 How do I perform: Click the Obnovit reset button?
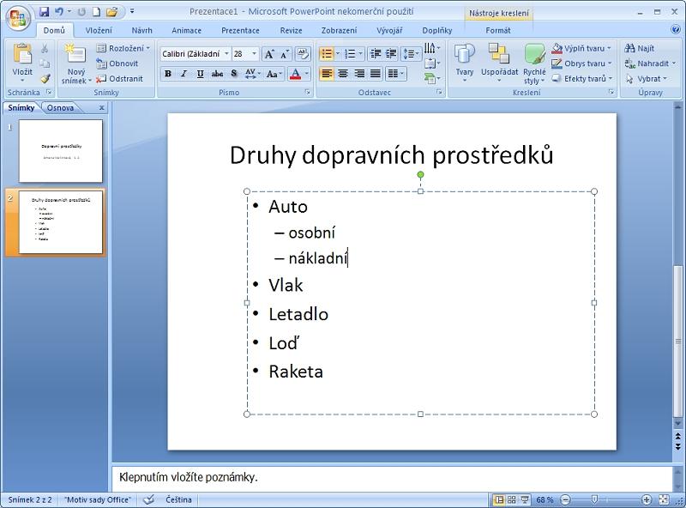pyautogui.click(x=117, y=63)
